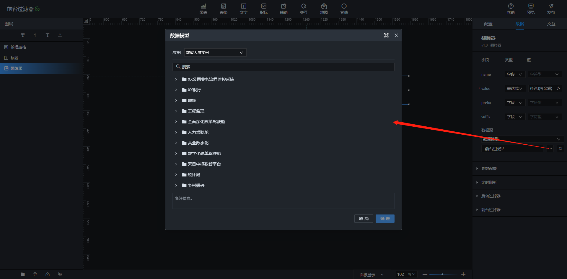Image resolution: width=567 pixels, height=279 pixels.
Task: Switch to the 配置 tab
Action: click(x=488, y=24)
